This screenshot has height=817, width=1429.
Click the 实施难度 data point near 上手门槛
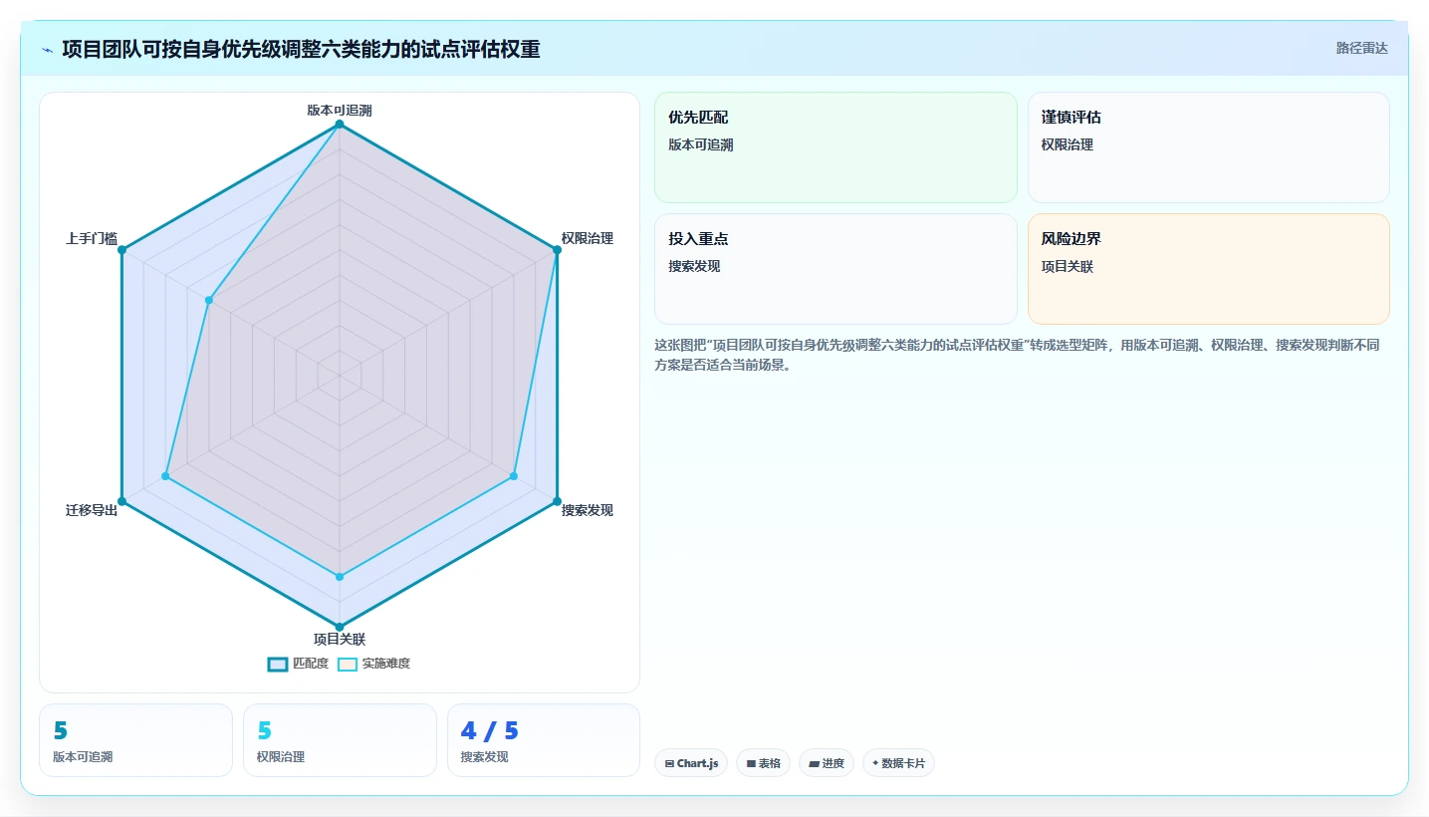(209, 300)
